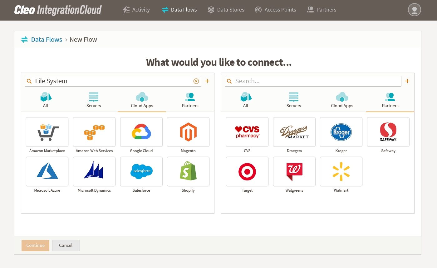This screenshot has width=437, height=268.
Task: Select the CVS pharmacy partner tile
Action: pyautogui.click(x=247, y=132)
